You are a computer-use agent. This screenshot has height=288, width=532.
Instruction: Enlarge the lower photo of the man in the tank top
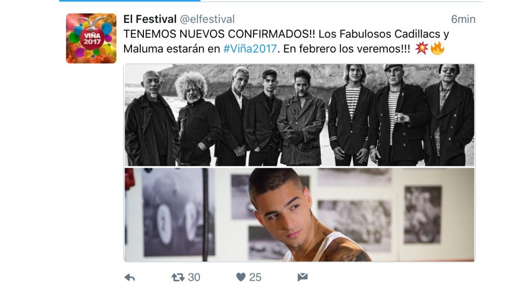pyautogui.click(x=299, y=215)
